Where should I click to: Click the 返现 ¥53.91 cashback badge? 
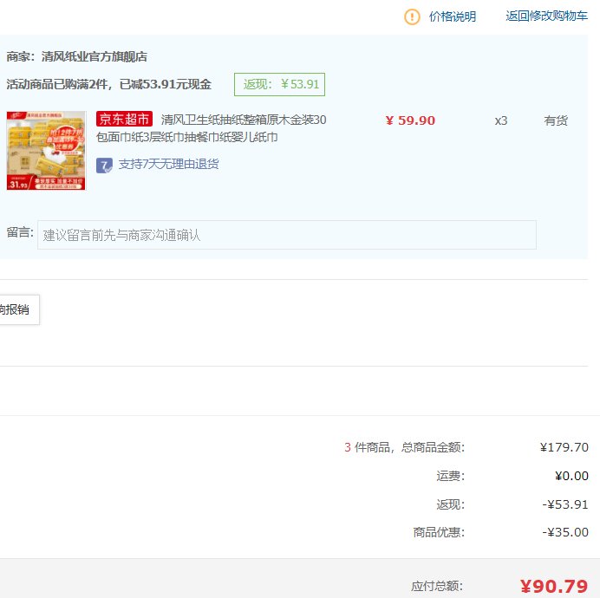pyautogui.click(x=280, y=84)
